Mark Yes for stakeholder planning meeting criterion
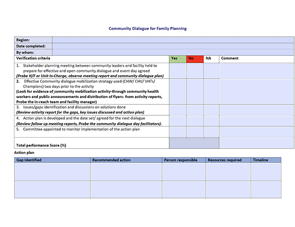Screen dimensions: 295x227 point(177,70)
